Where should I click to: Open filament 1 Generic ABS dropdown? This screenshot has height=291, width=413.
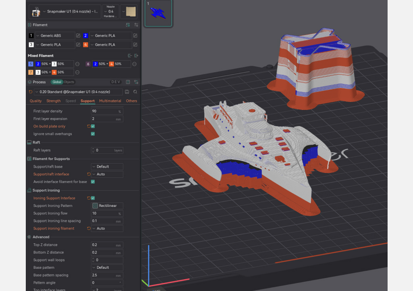tap(55, 36)
